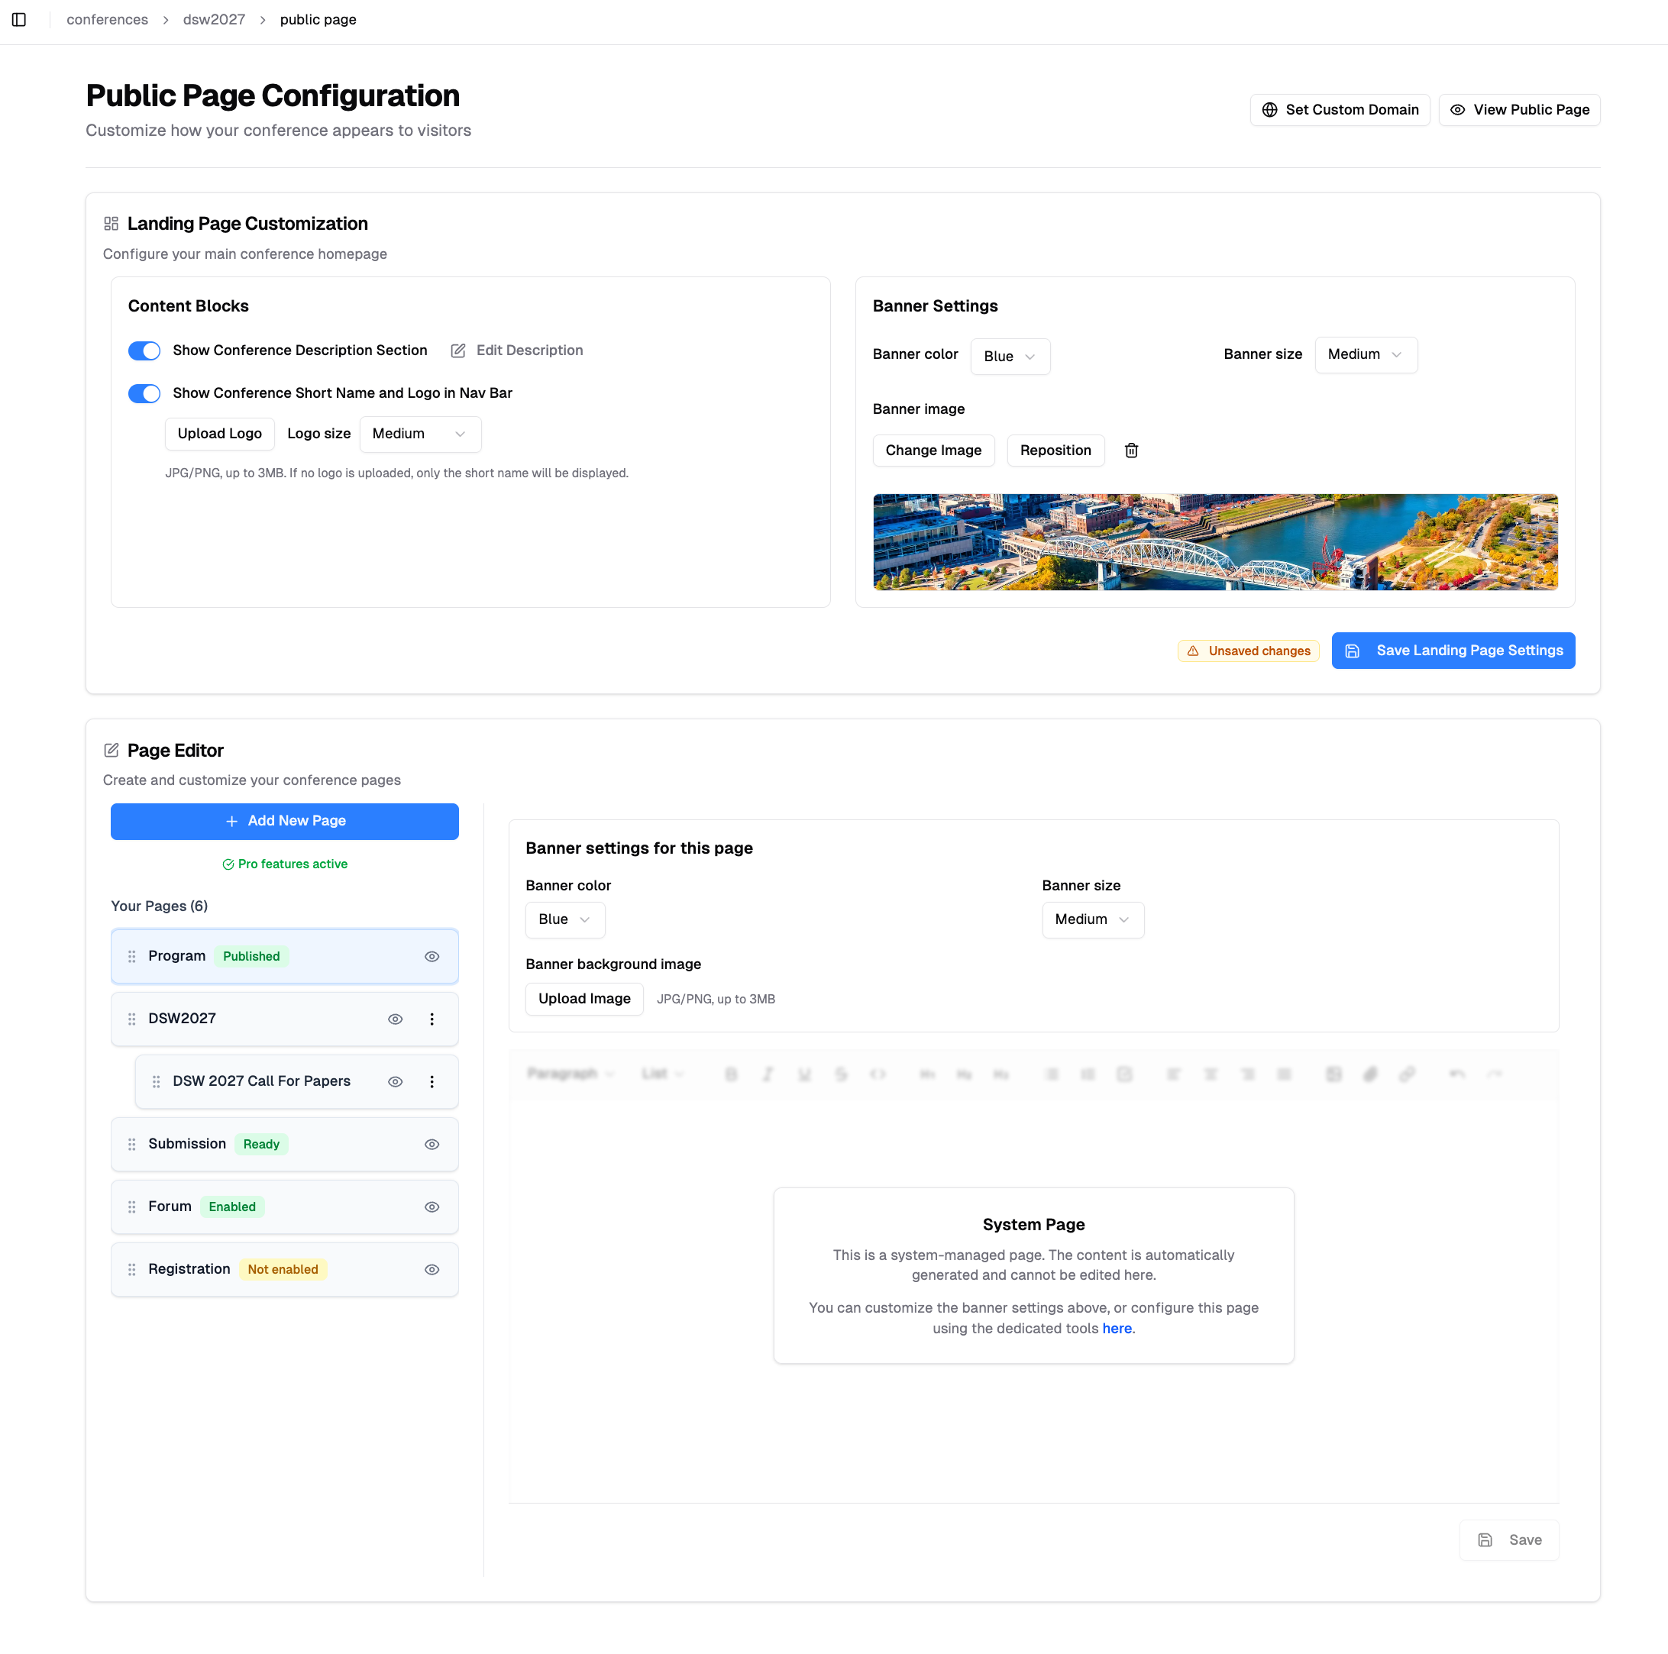Toggle Show Conference Short Name and Logo
1668x1654 pixels.
[144, 393]
